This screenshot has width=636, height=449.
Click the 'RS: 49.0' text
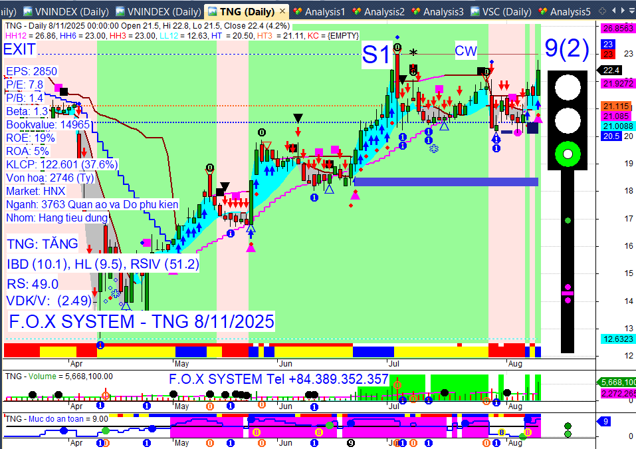pos(33,284)
